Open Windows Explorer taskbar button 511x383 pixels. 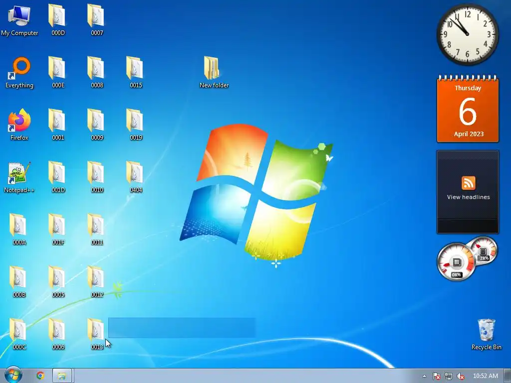(x=62, y=376)
